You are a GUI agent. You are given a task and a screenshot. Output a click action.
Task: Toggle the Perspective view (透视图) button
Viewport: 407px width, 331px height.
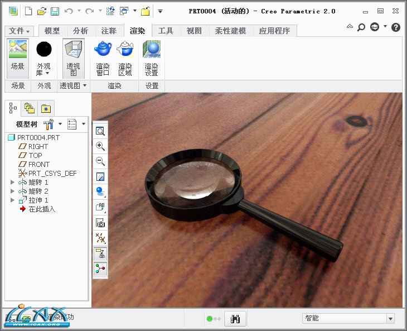[x=74, y=59]
